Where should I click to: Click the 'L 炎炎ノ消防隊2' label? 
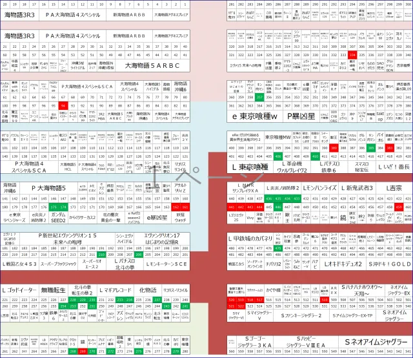[283, 188]
